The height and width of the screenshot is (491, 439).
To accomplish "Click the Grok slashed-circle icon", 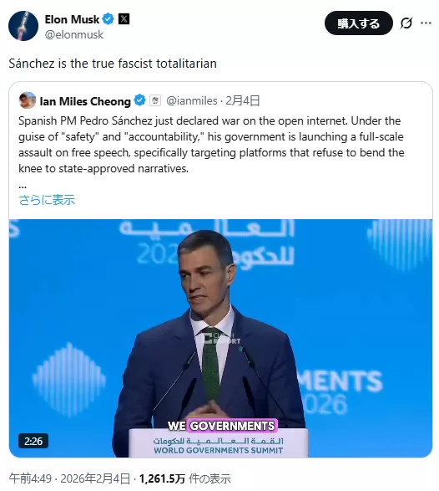I will point(406,23).
